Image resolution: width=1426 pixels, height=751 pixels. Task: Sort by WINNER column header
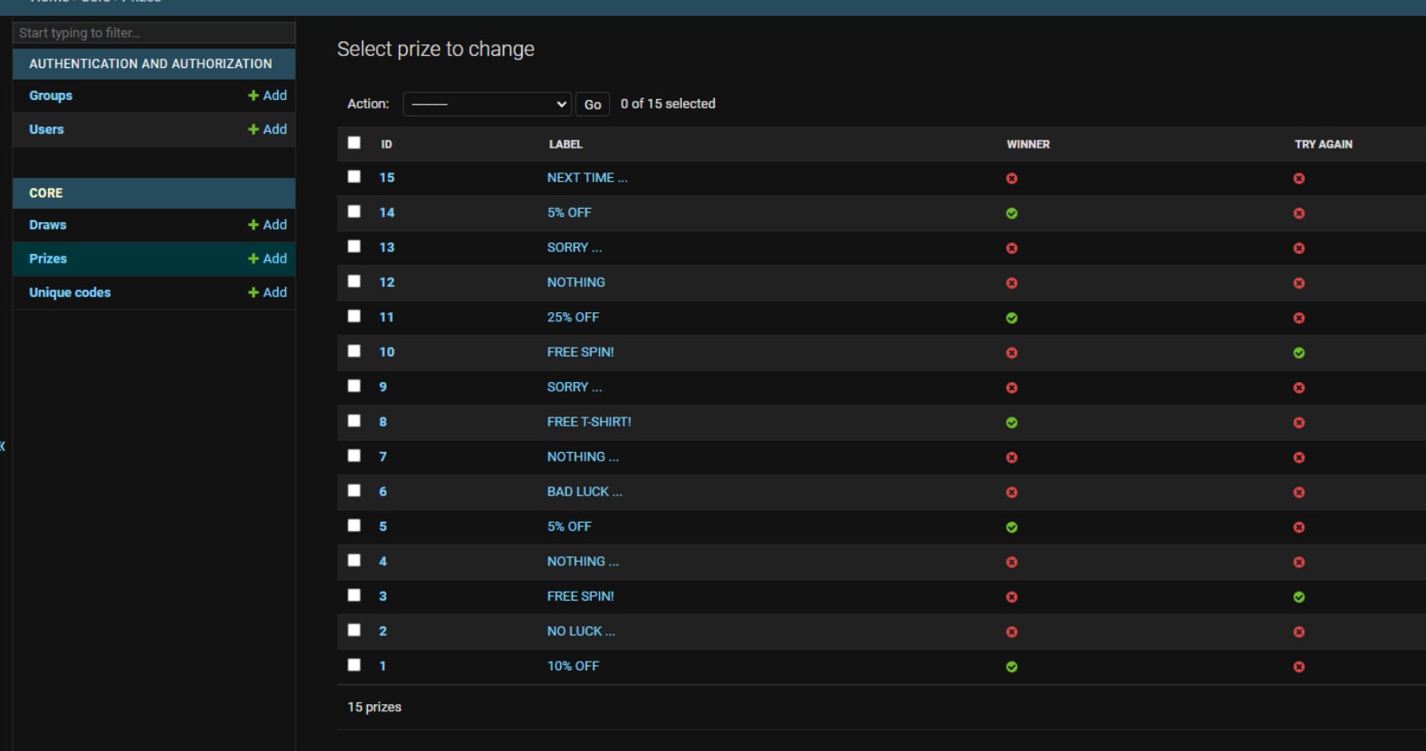pos(1028,144)
